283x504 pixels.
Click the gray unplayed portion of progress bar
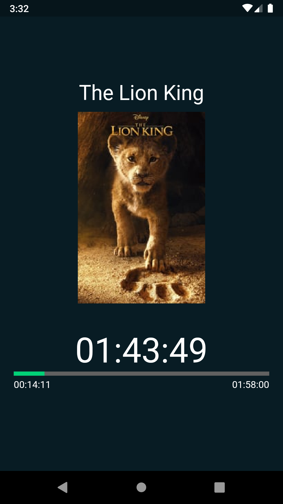tap(157, 374)
